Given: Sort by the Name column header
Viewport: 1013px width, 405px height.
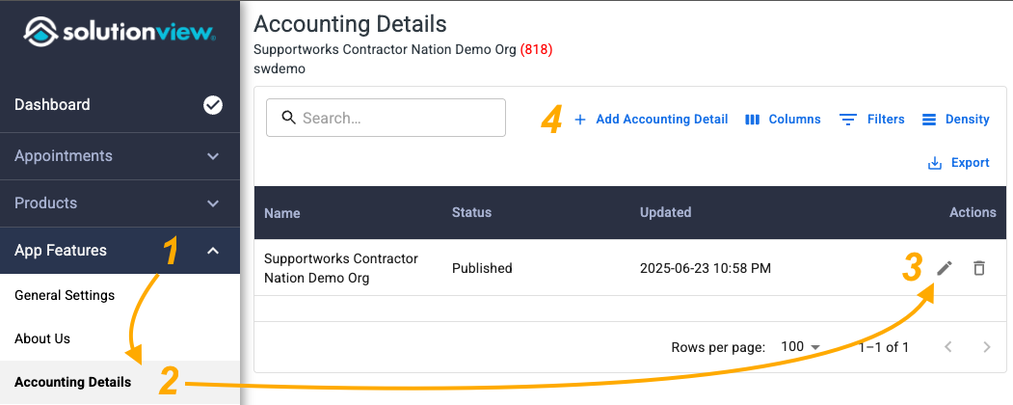Looking at the screenshot, I should [281, 212].
